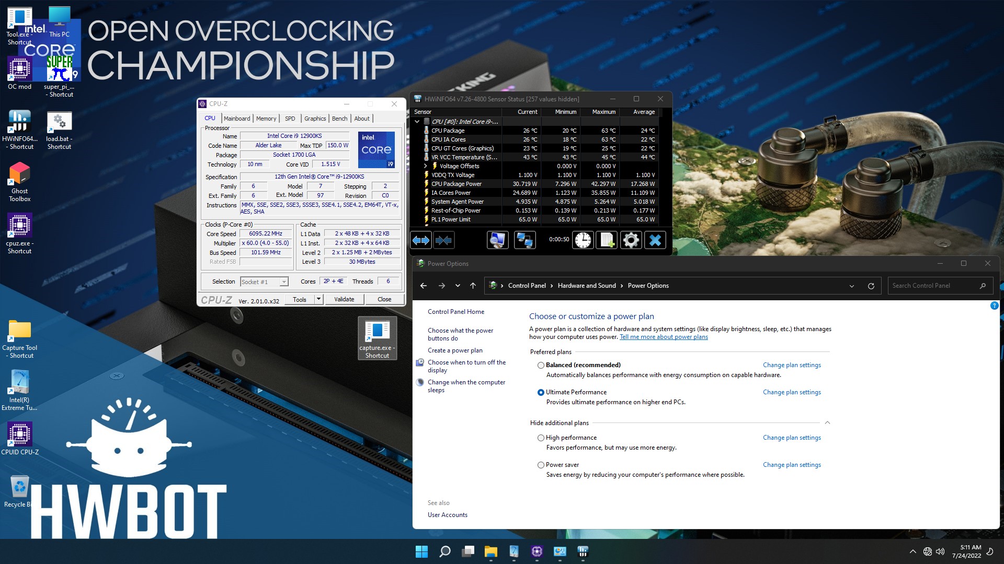Screen dimensions: 1004x564
Task: Open CPU-Z Tools dropdown arrow
Action: (318, 299)
